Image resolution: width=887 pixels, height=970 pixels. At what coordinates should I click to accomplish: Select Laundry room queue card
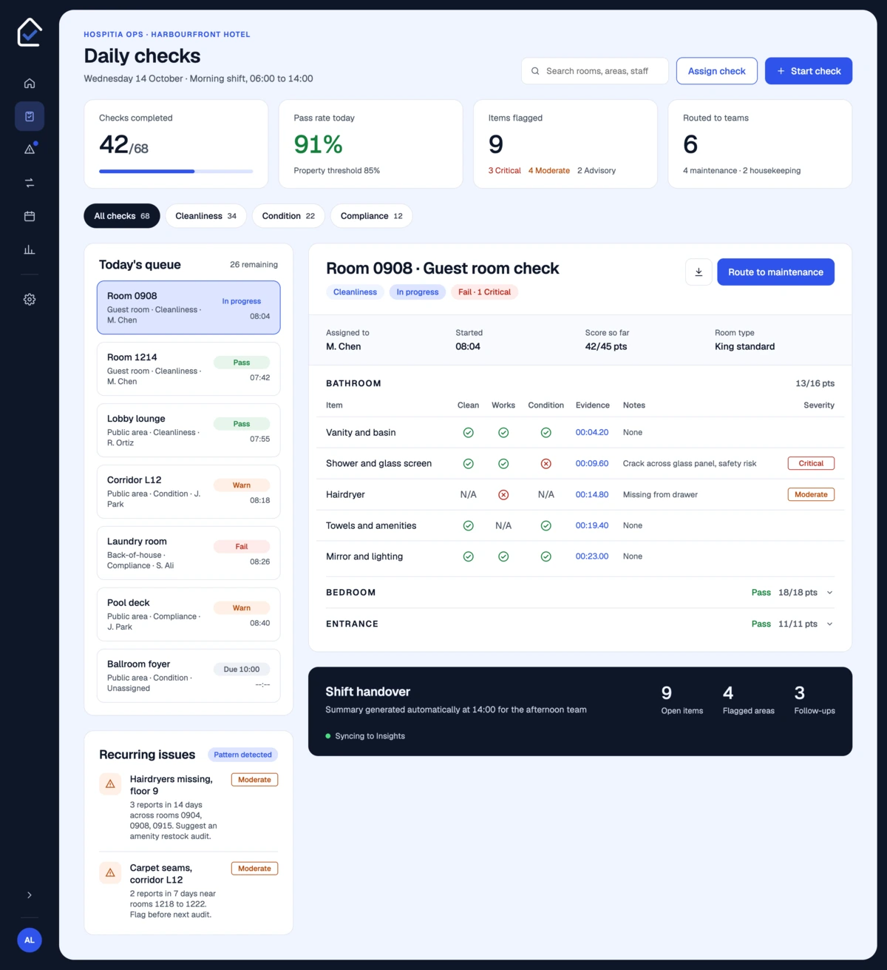(x=188, y=553)
